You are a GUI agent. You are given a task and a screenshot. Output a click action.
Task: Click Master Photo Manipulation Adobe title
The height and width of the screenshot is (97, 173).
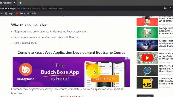pyautogui.click(x=166, y=43)
